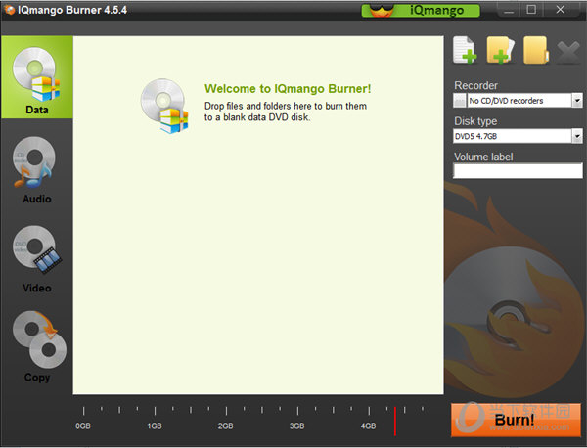Image resolution: width=587 pixels, height=448 pixels.
Task: Click the Add folder icon
Action: (500, 50)
